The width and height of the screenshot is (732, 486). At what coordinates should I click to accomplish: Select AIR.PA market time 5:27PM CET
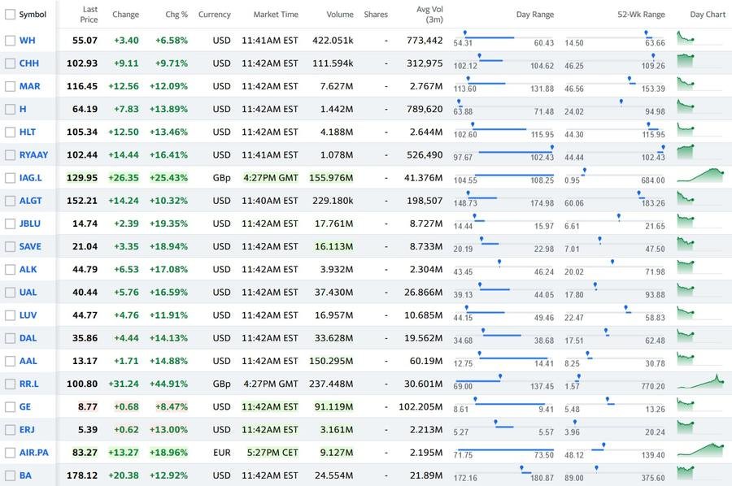(272, 453)
